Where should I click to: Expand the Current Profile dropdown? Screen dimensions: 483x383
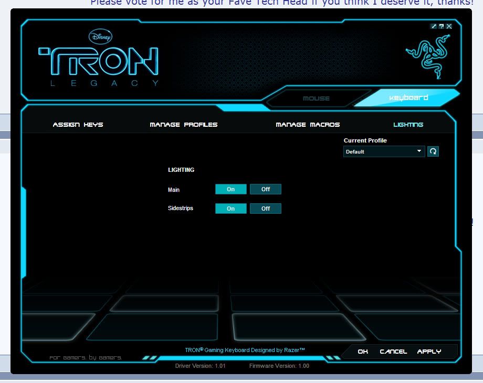pyautogui.click(x=384, y=151)
